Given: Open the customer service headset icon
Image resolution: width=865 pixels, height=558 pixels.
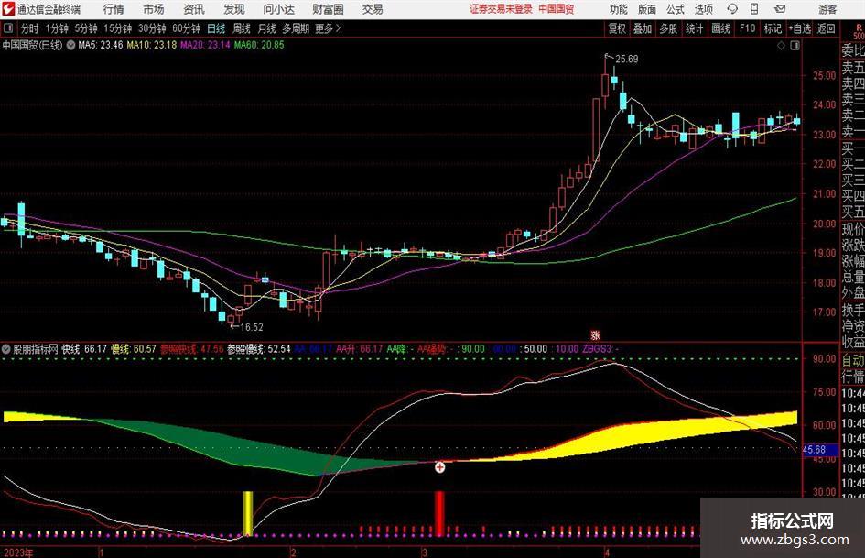Looking at the screenshot, I should pos(732,9).
